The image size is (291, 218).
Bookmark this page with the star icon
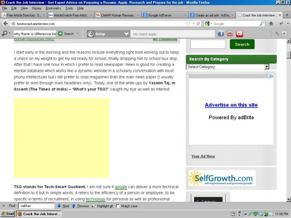pyautogui.click(x=188, y=24)
